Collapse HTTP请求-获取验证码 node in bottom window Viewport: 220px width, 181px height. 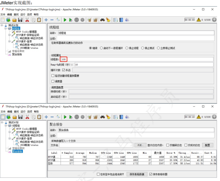pos(10,132)
